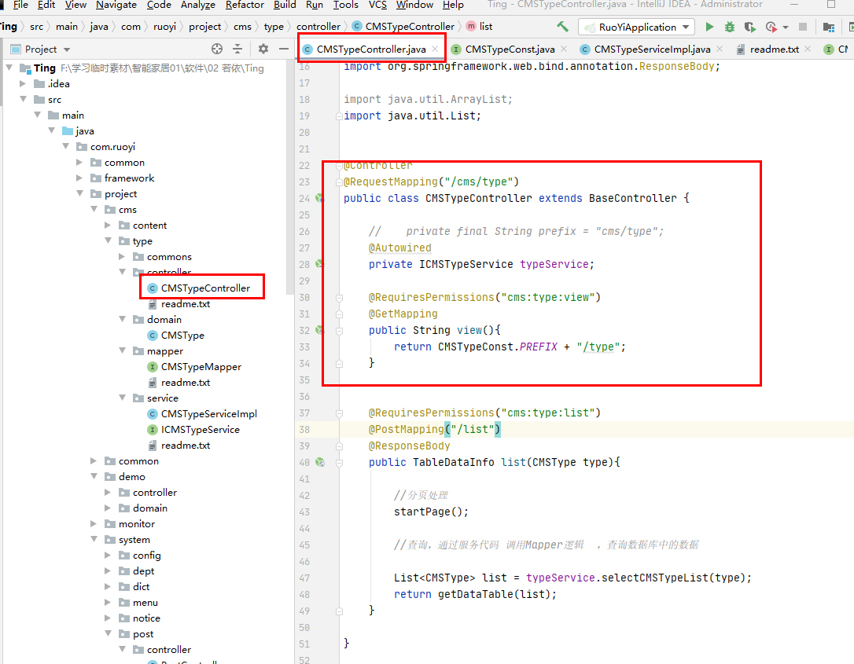Locate the current file using the crosshair icon

[217, 49]
